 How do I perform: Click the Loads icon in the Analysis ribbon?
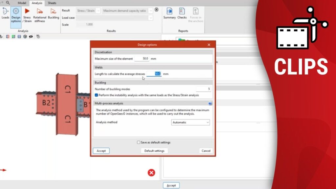point(5,13)
